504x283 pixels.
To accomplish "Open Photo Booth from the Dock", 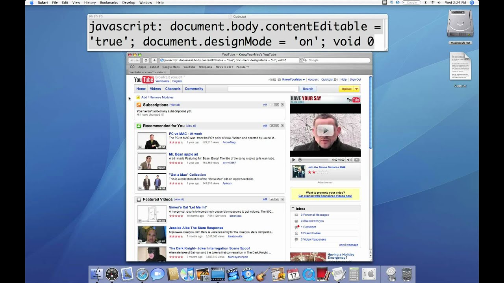I will tap(324, 274).
